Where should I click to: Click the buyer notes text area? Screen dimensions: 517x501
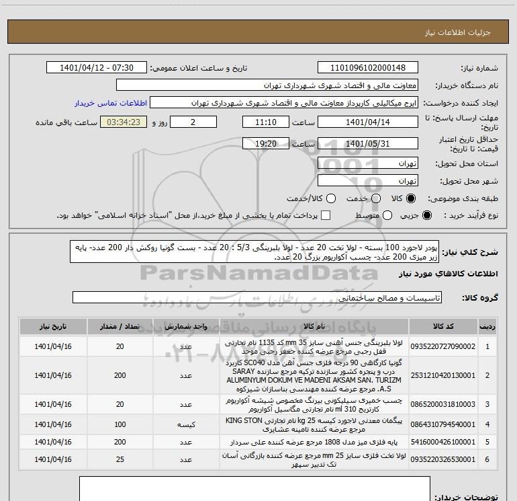(254, 489)
